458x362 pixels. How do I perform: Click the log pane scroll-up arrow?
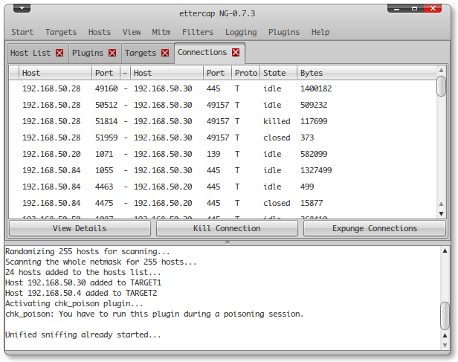[x=445, y=251]
